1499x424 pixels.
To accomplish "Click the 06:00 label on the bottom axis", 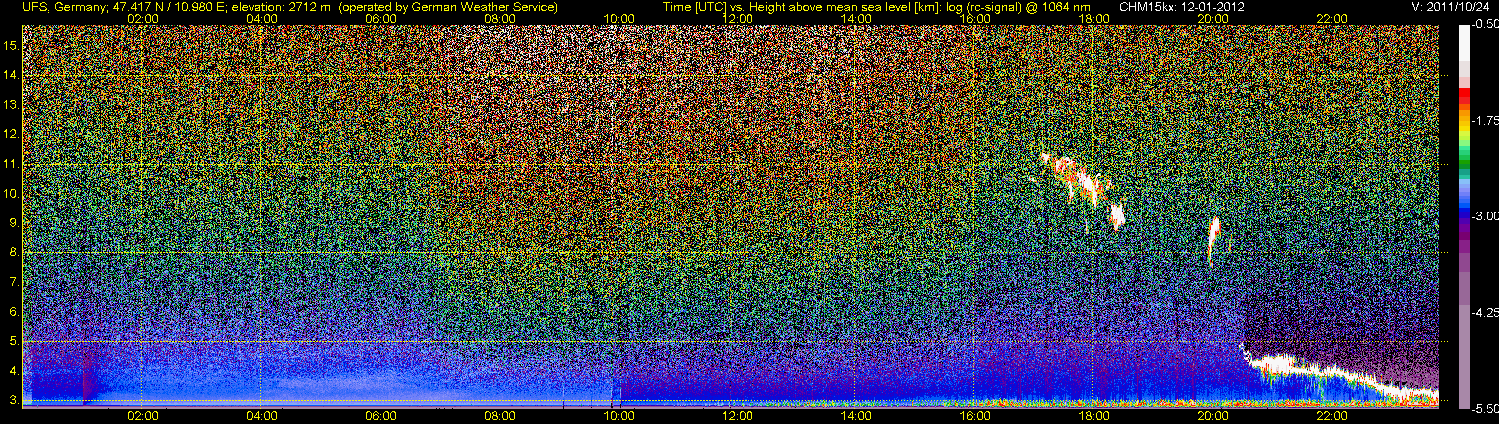I will pos(381,416).
